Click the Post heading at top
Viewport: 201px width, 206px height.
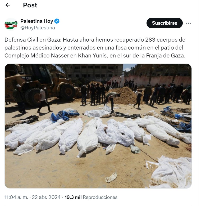coord(30,5)
